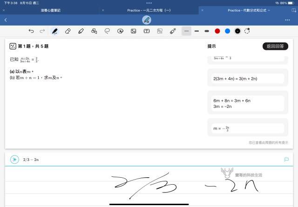Open the three-dot more options in blue bar
The width and height of the screenshot is (298, 207).
point(287,20)
